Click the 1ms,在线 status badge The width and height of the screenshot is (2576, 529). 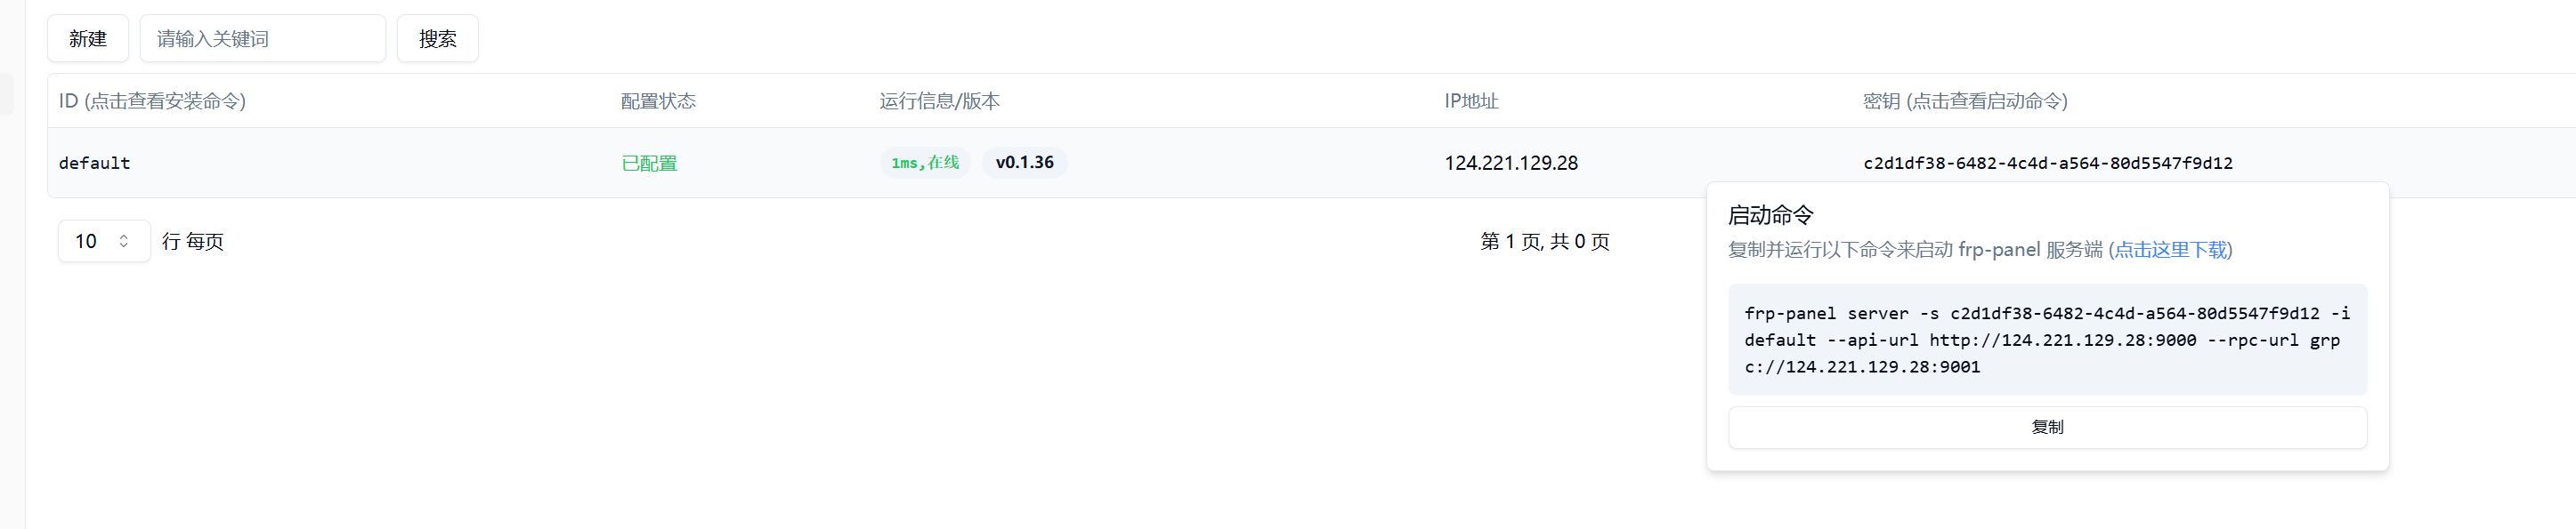click(x=925, y=163)
